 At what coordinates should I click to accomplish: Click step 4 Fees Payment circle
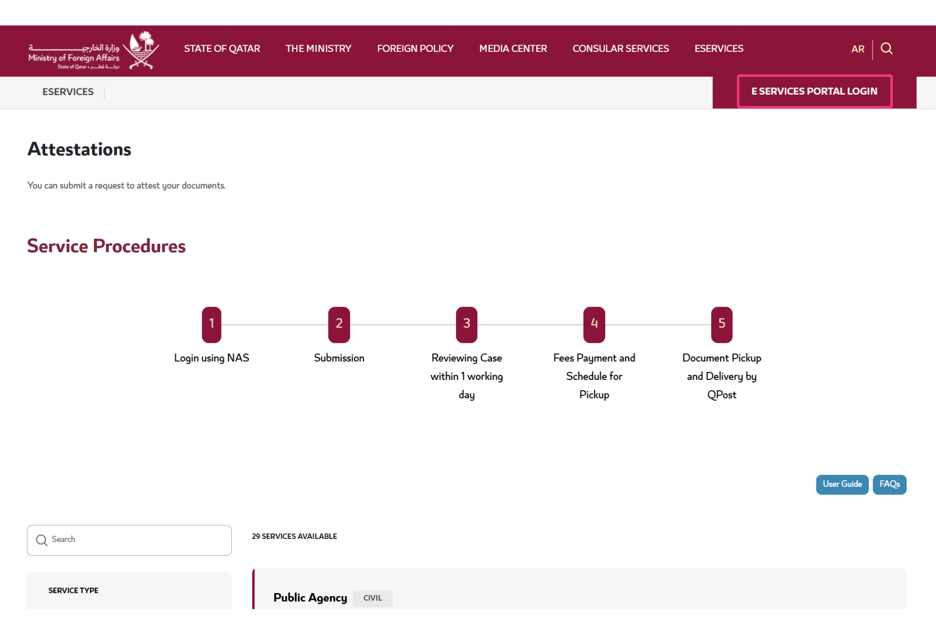pos(594,324)
